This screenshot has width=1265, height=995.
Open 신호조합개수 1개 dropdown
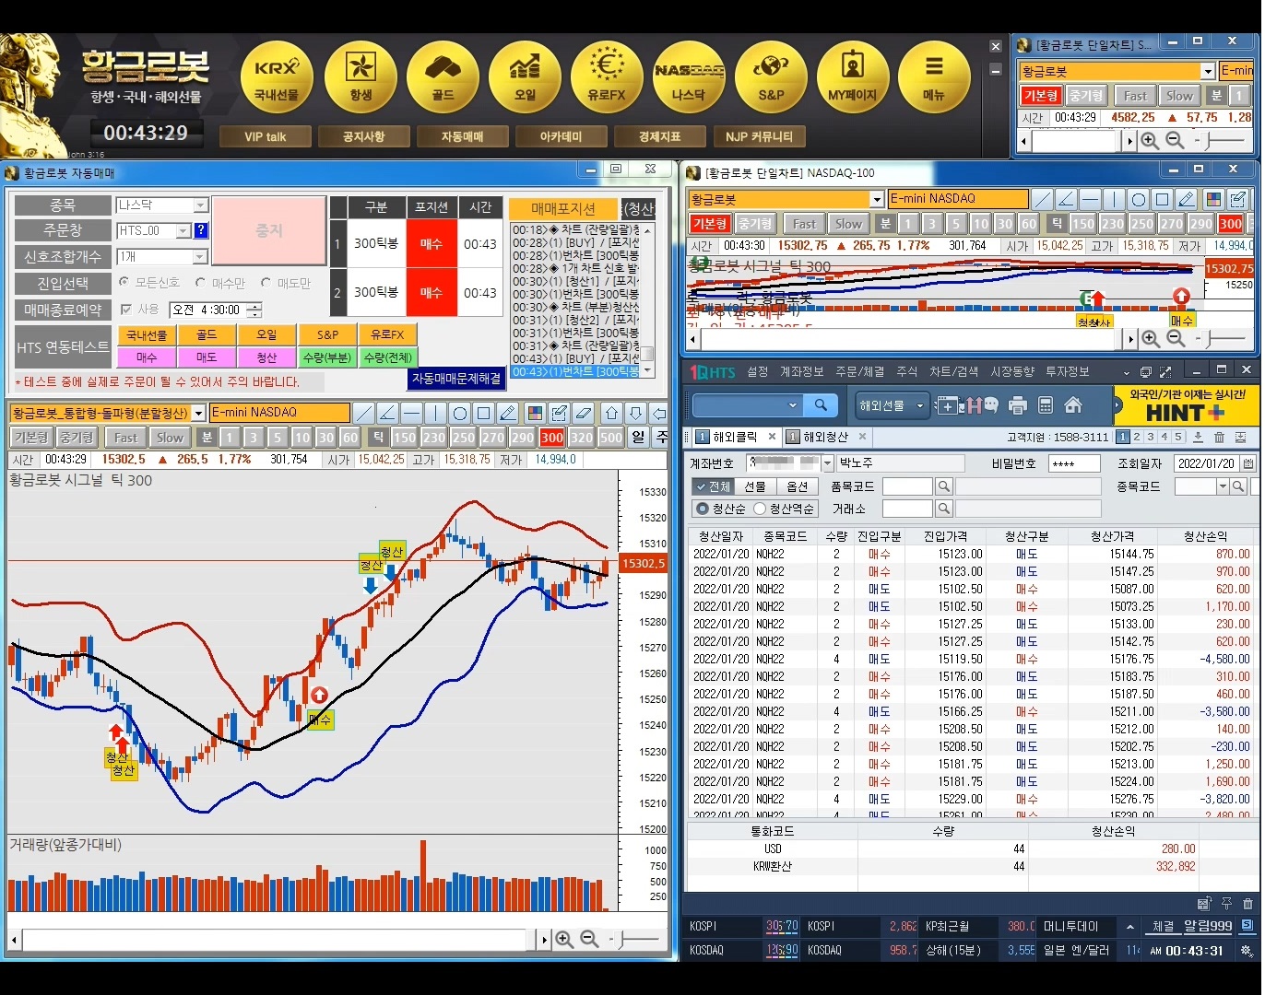pos(201,257)
